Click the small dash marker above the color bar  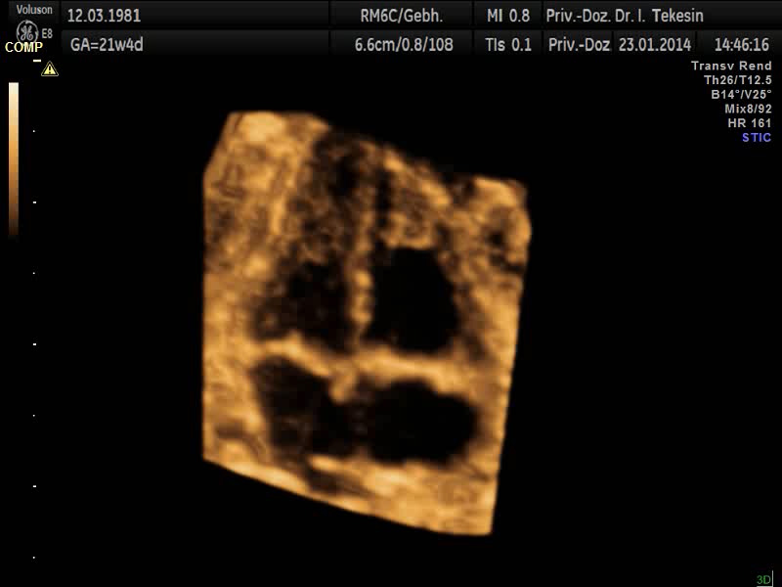pos(36,61)
